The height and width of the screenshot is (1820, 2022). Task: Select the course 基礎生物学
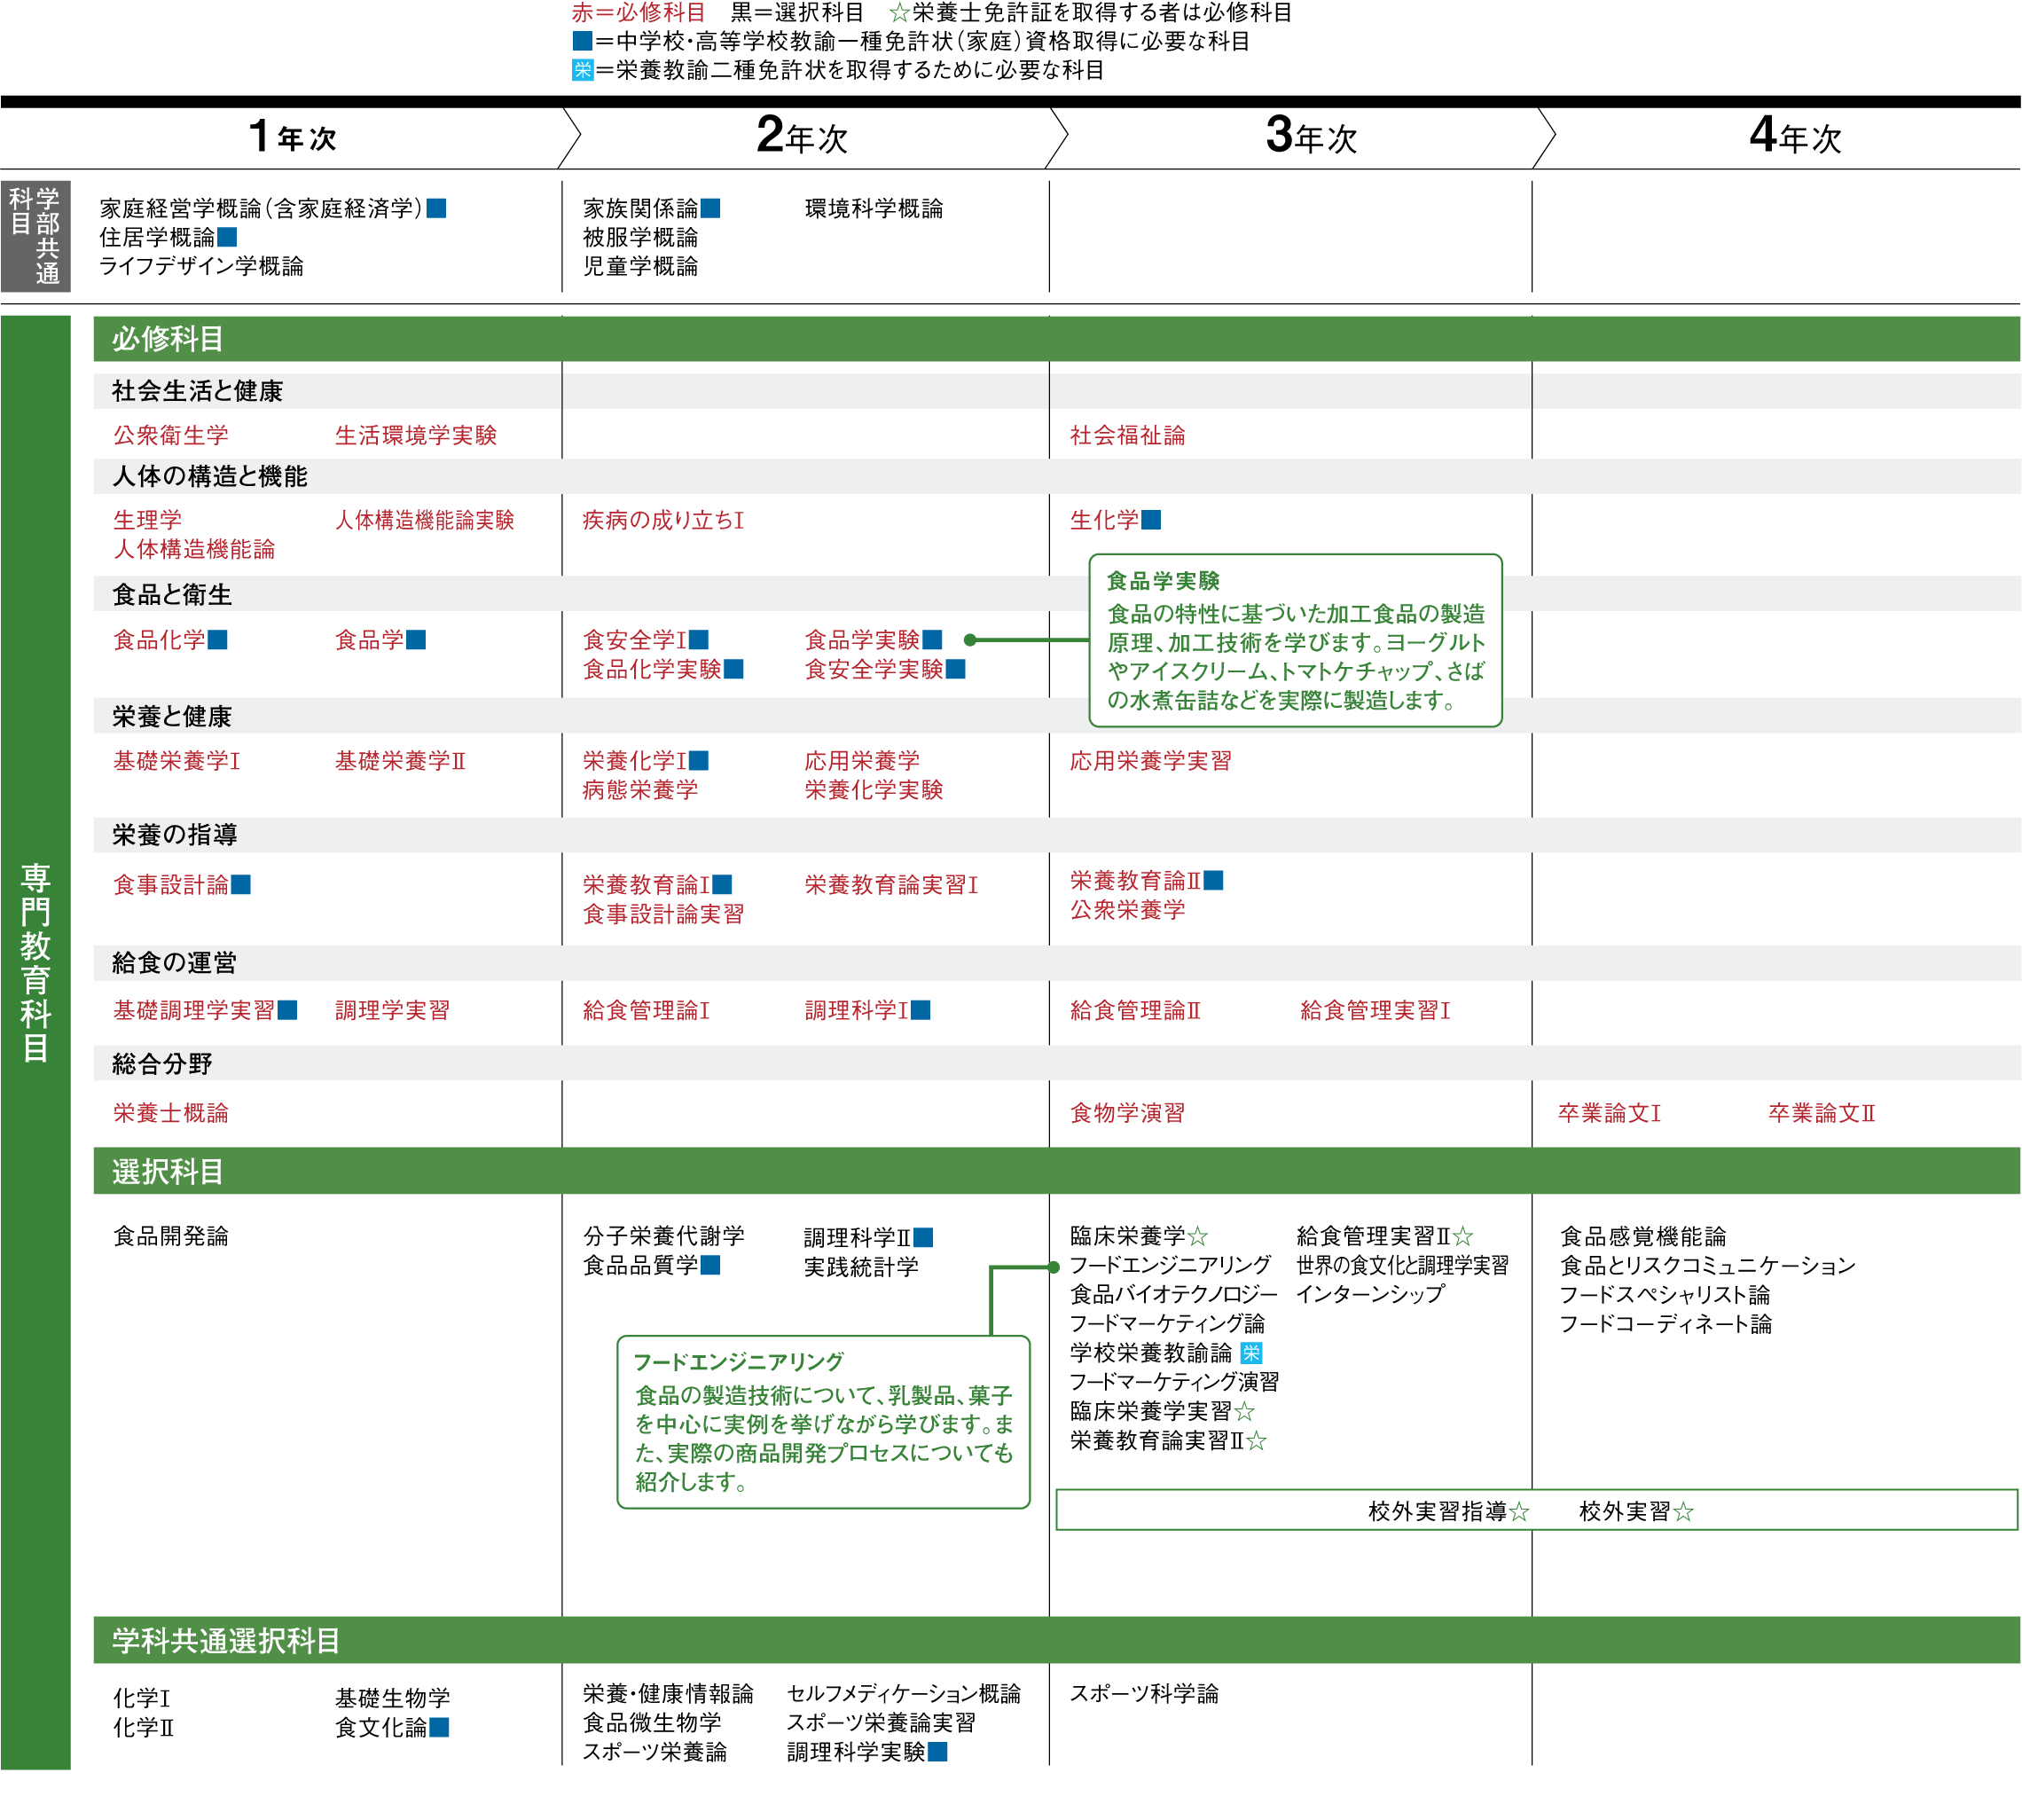point(393,1698)
